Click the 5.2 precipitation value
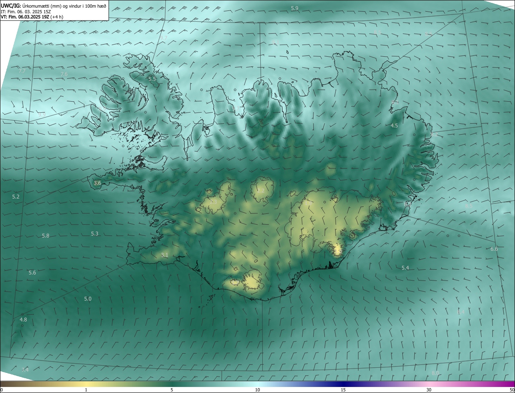Image resolution: width=515 pixels, height=393 pixels. [x=16, y=197]
